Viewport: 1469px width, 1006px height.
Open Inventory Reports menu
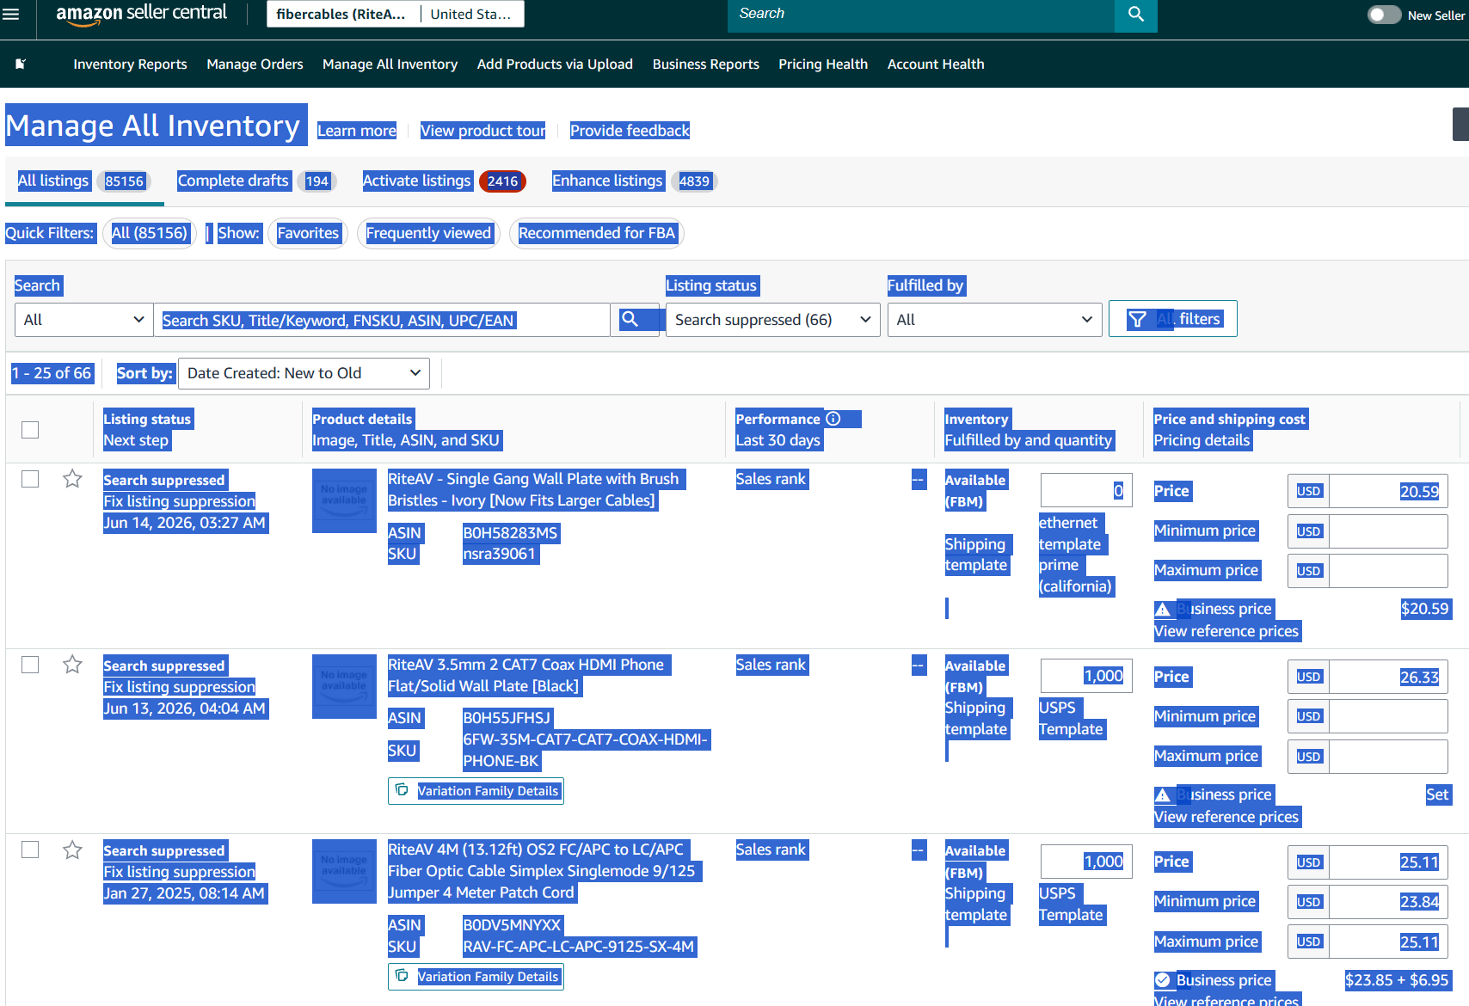coord(130,64)
